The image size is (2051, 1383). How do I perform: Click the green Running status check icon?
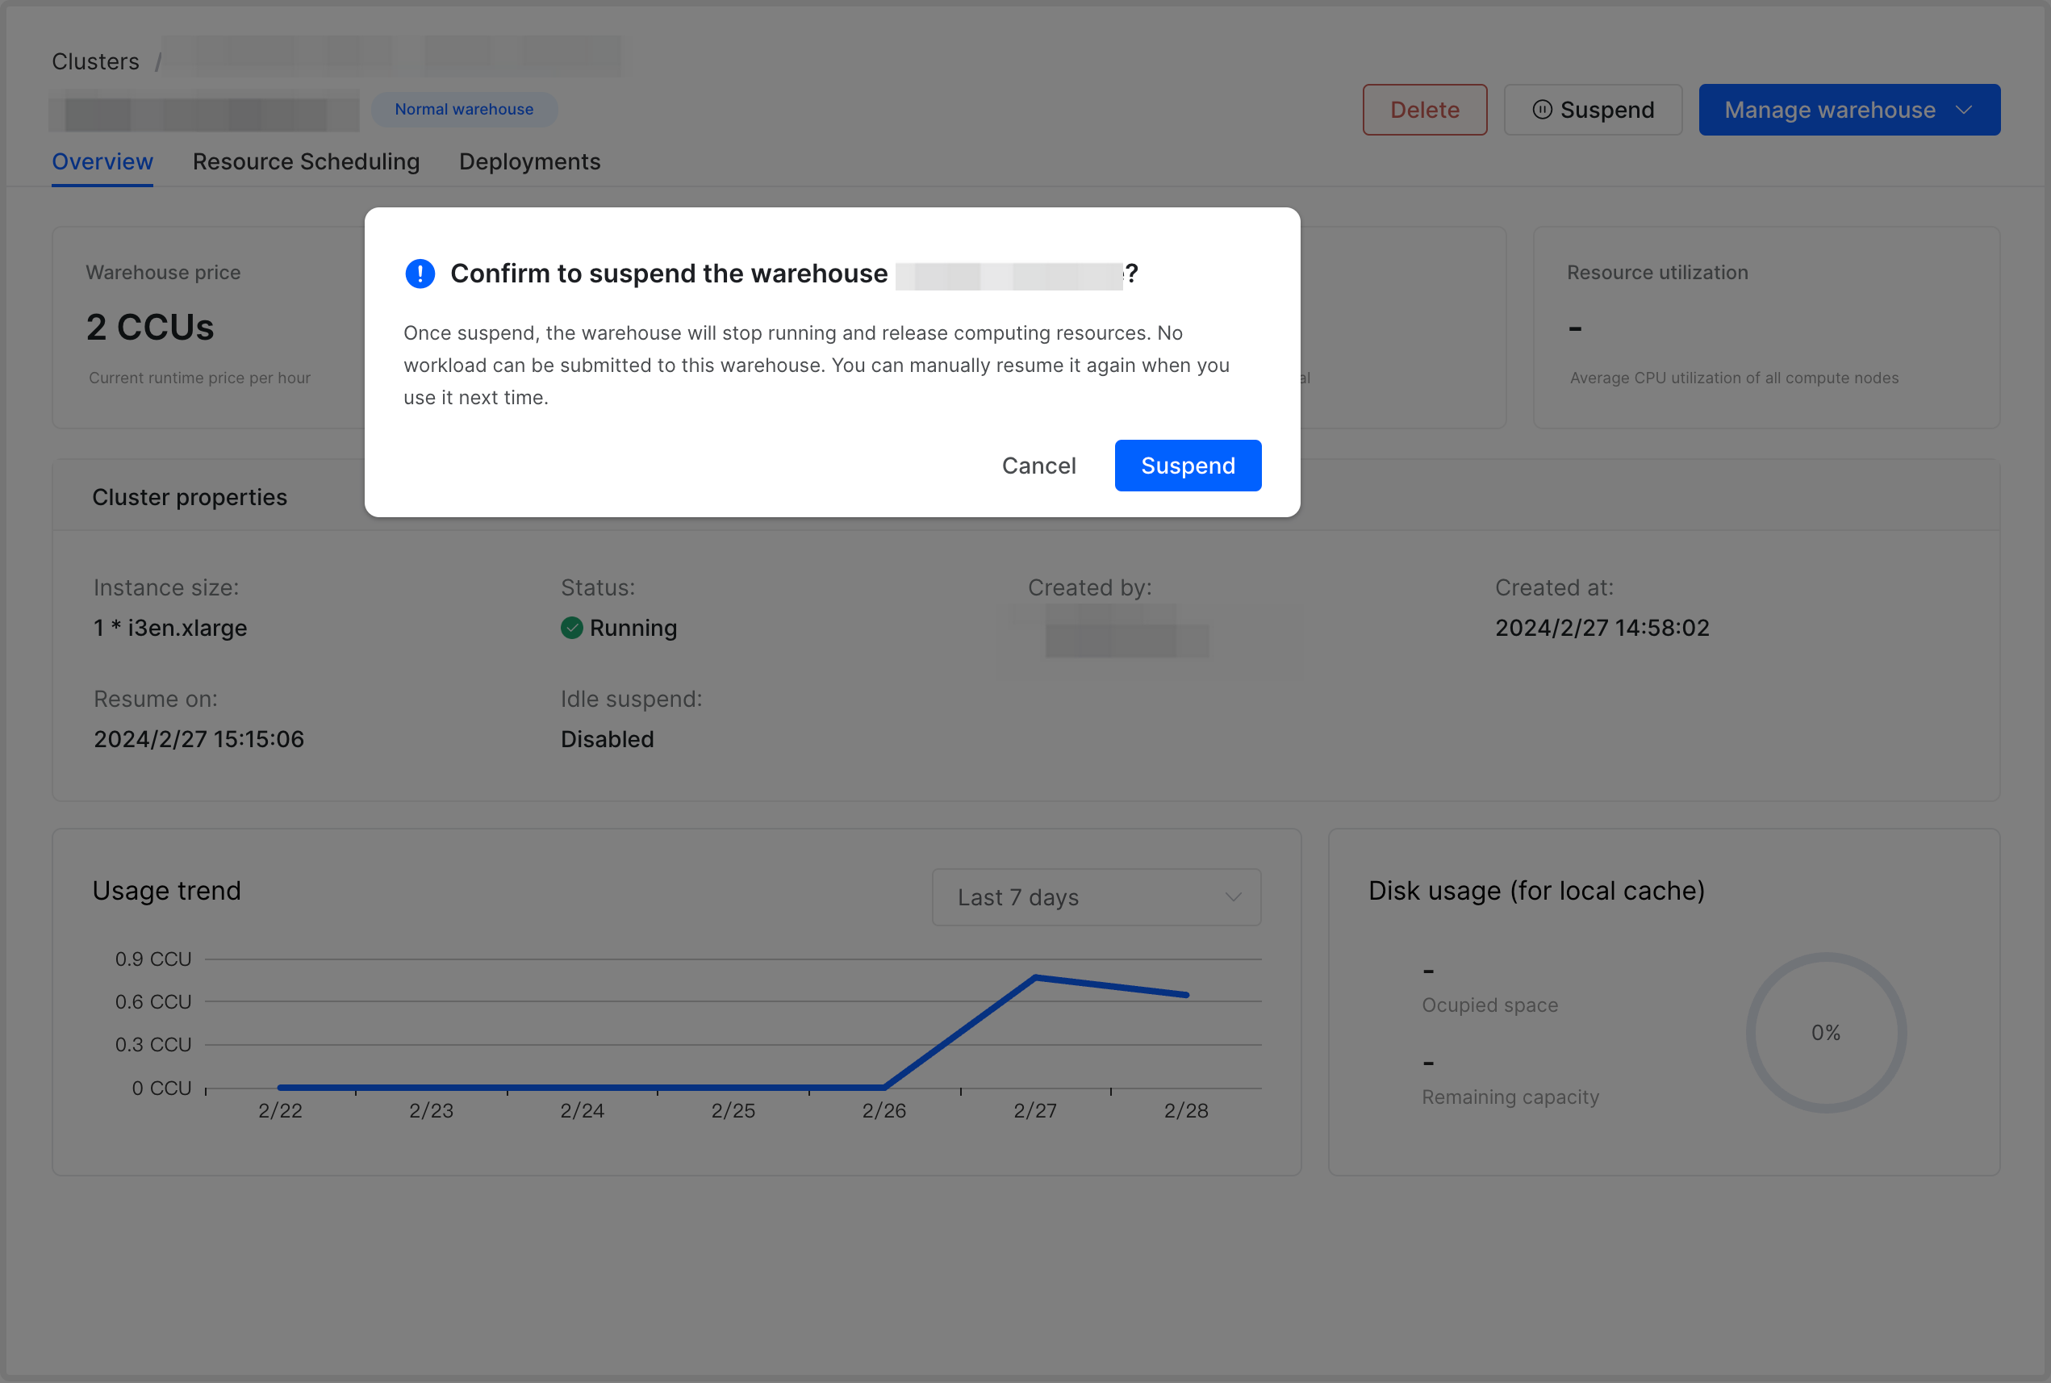point(571,628)
